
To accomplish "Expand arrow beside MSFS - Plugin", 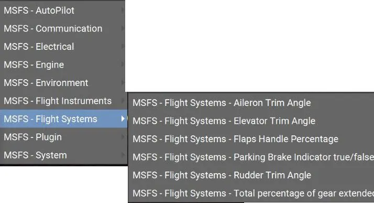I will tap(123, 136).
